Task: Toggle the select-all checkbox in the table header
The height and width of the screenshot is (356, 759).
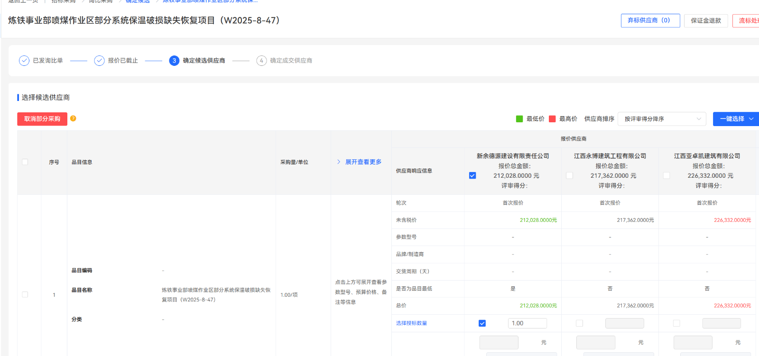Action: pyautogui.click(x=25, y=162)
